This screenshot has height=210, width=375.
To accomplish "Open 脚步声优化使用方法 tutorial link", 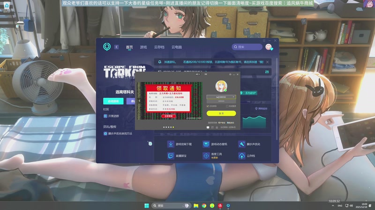I will click(x=118, y=133).
